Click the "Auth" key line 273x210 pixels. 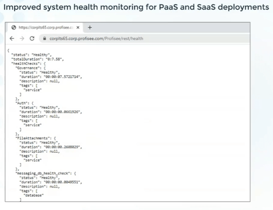point(24,103)
